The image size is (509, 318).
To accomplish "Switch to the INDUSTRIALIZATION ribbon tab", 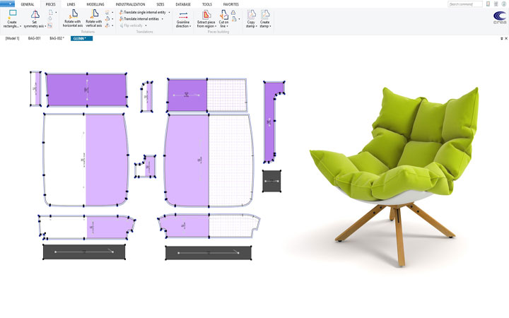I will coord(131,4).
